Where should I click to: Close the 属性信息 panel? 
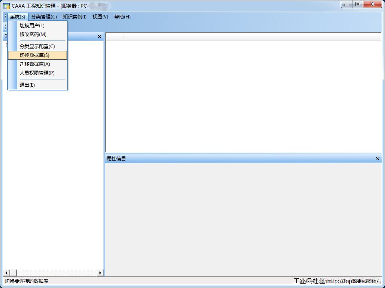pyautogui.click(x=378, y=158)
